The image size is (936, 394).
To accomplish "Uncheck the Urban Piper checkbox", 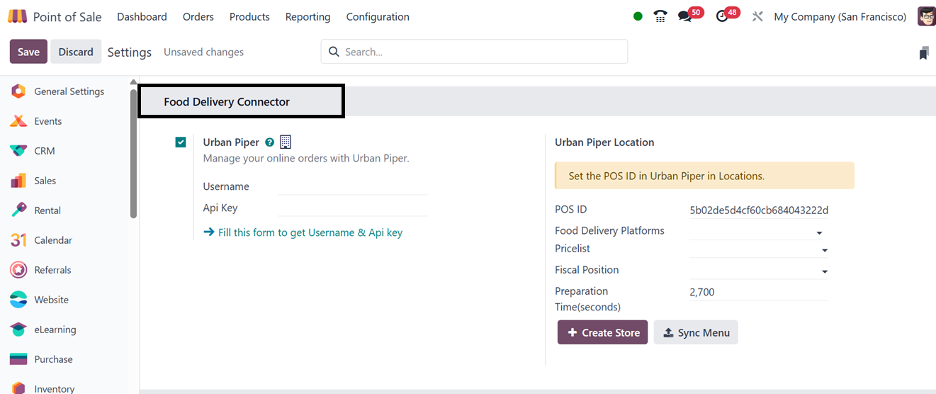I will pyautogui.click(x=181, y=142).
